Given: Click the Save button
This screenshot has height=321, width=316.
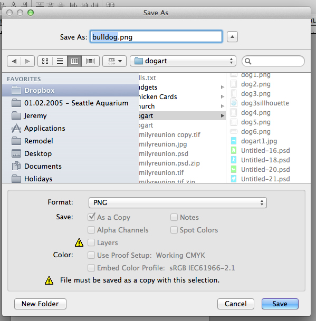Looking at the screenshot, I should [280, 304].
